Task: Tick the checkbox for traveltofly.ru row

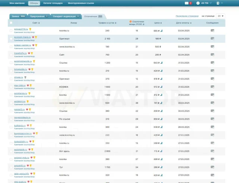Action: pos(11,55)
